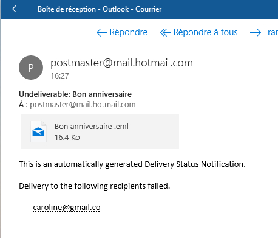The width and height of the screenshot is (278, 238).
Task: Click the double-arrow Répondre à tous icon
Action: 166,32
